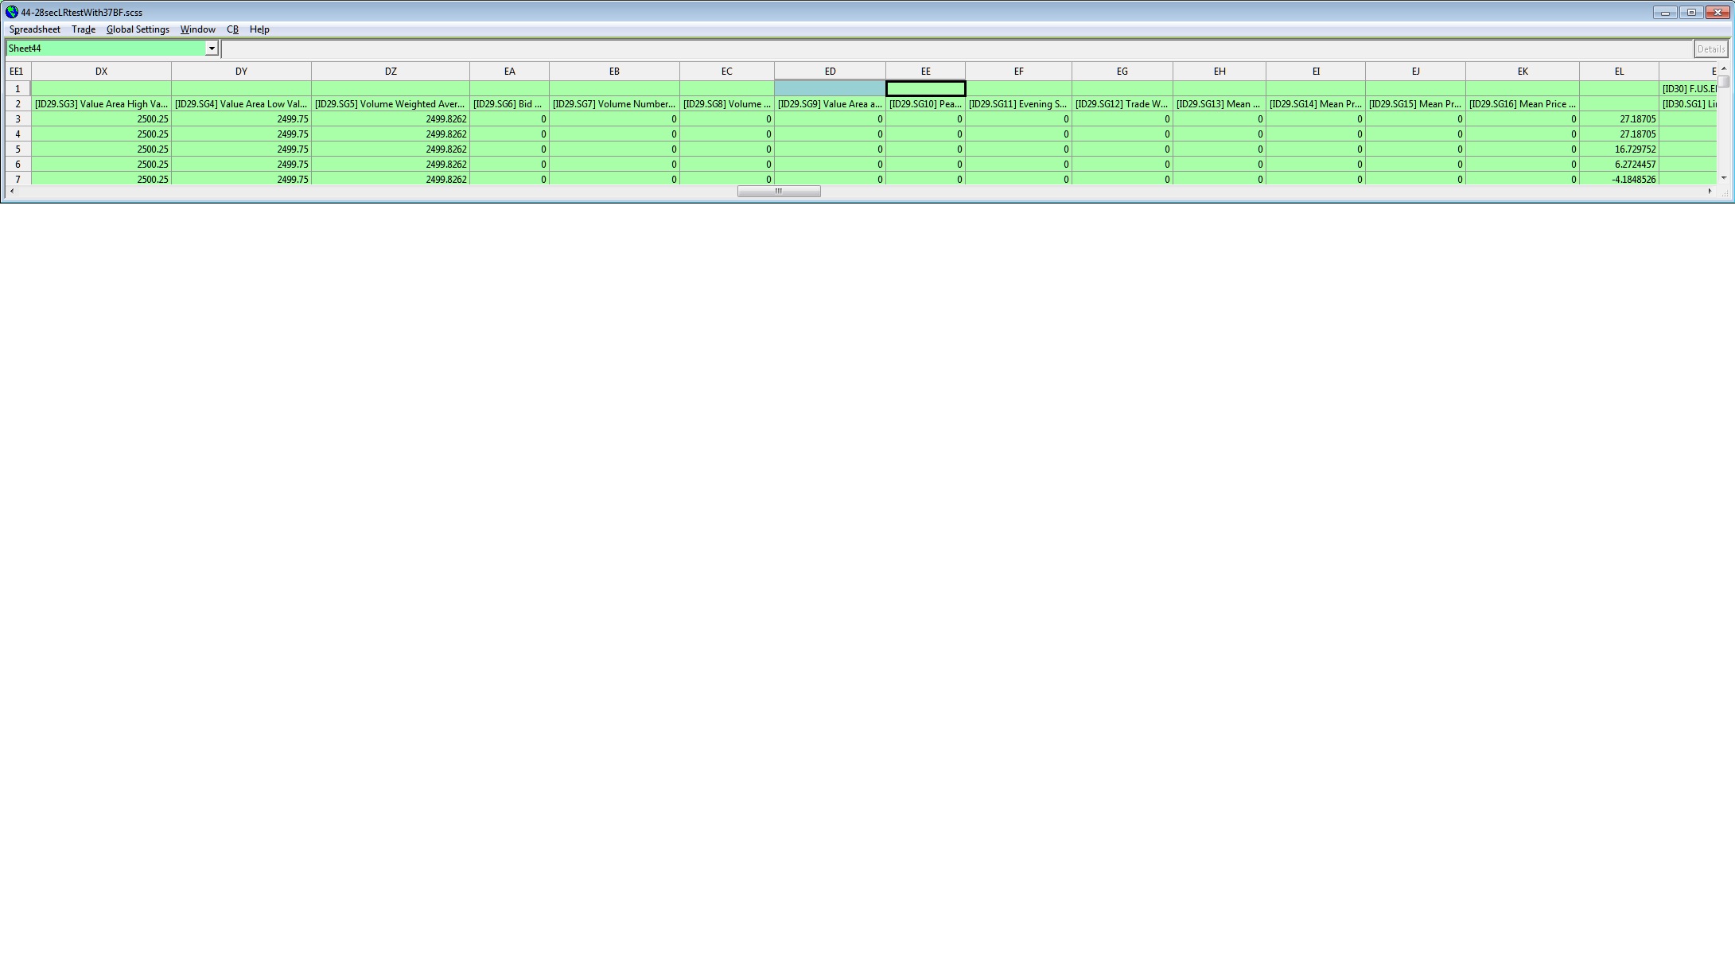
Task: Open the Spreadsheet menu
Action: click(34, 29)
